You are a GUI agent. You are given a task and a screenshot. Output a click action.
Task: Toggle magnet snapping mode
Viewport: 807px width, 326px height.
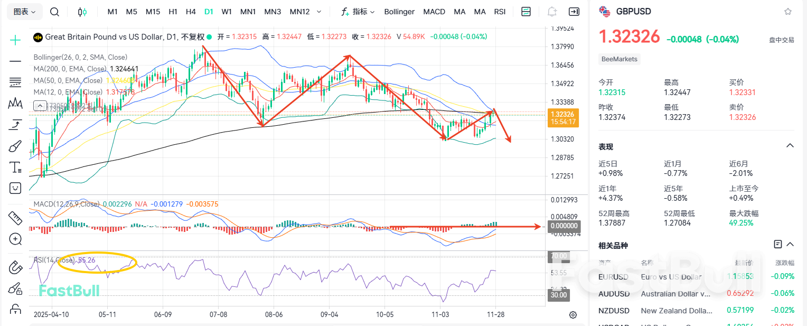(15, 267)
